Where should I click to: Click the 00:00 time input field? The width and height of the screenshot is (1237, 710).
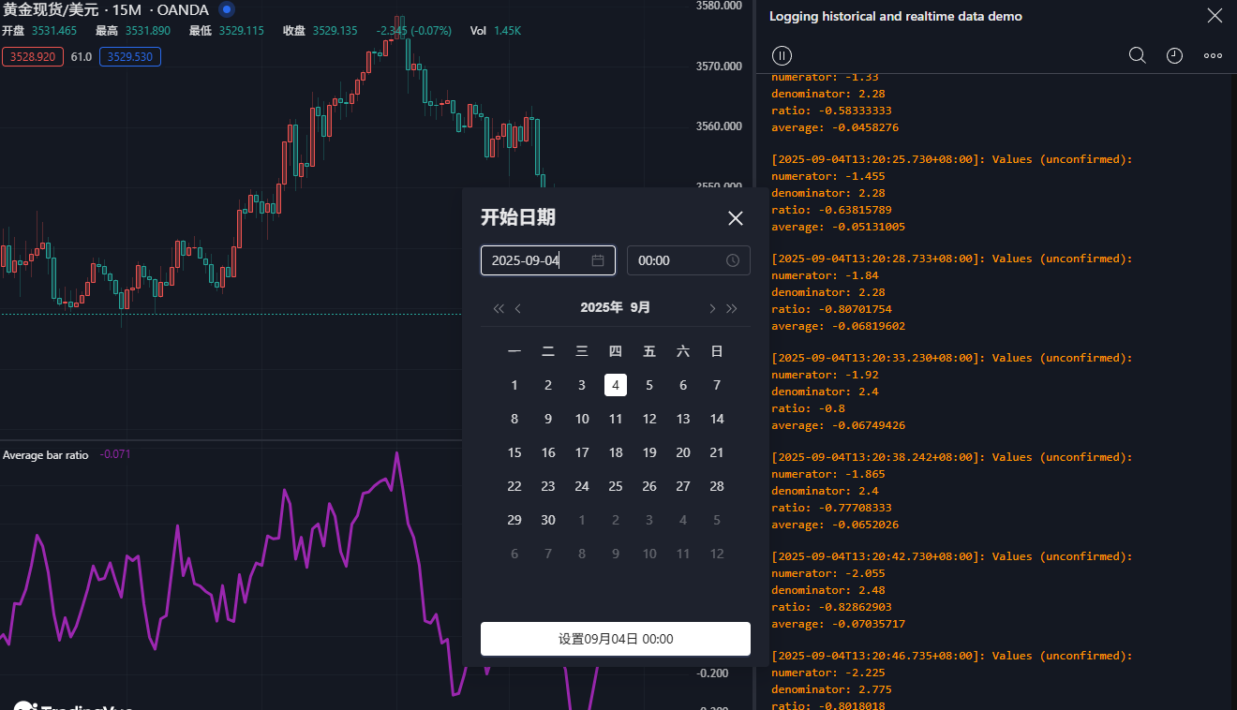(x=675, y=260)
